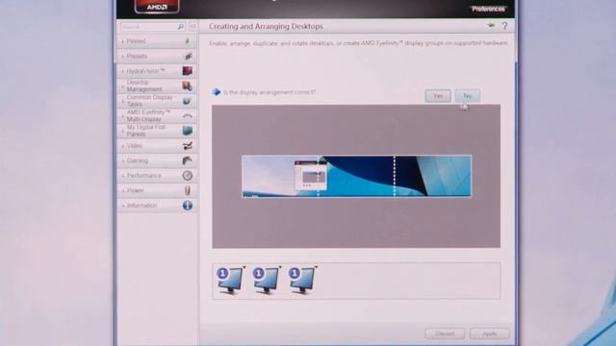This screenshot has height=346, width=616.
Task: Click the green arrow icon by help
Action: (491, 26)
